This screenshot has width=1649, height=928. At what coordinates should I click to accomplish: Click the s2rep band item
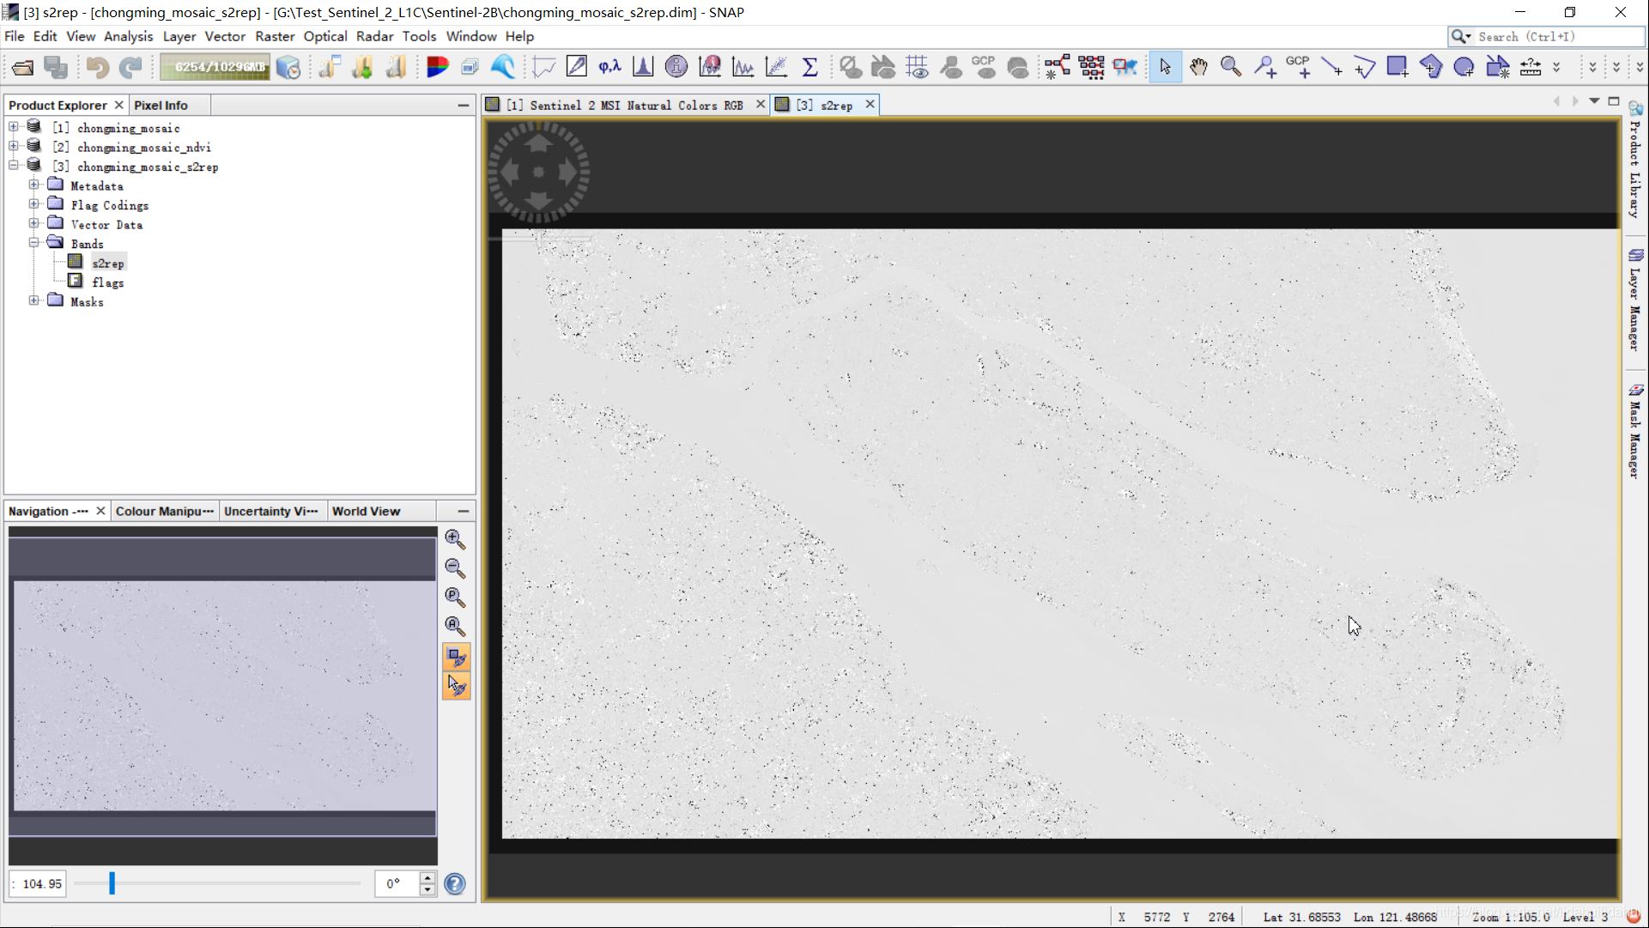click(107, 262)
